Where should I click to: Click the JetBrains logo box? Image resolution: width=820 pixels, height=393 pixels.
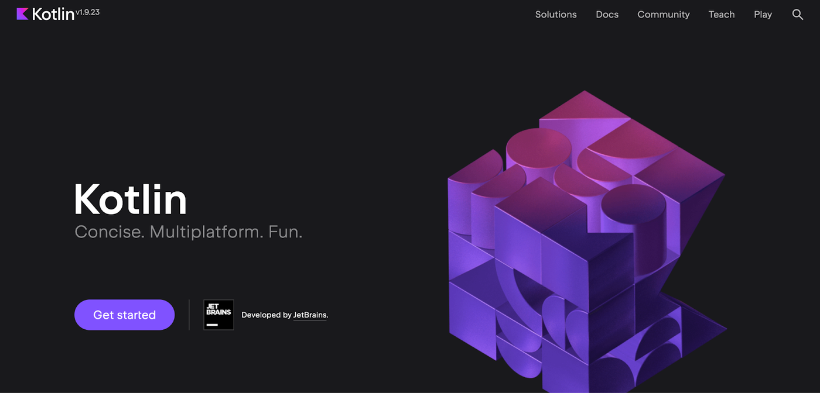click(x=218, y=315)
